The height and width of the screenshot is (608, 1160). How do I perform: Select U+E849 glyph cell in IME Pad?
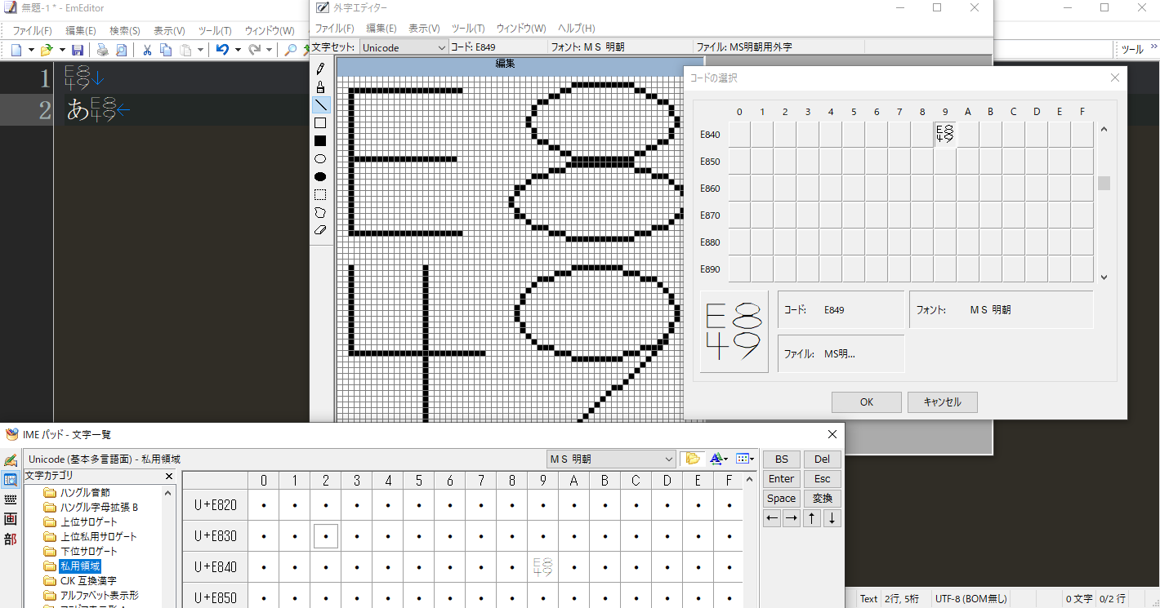pos(543,567)
